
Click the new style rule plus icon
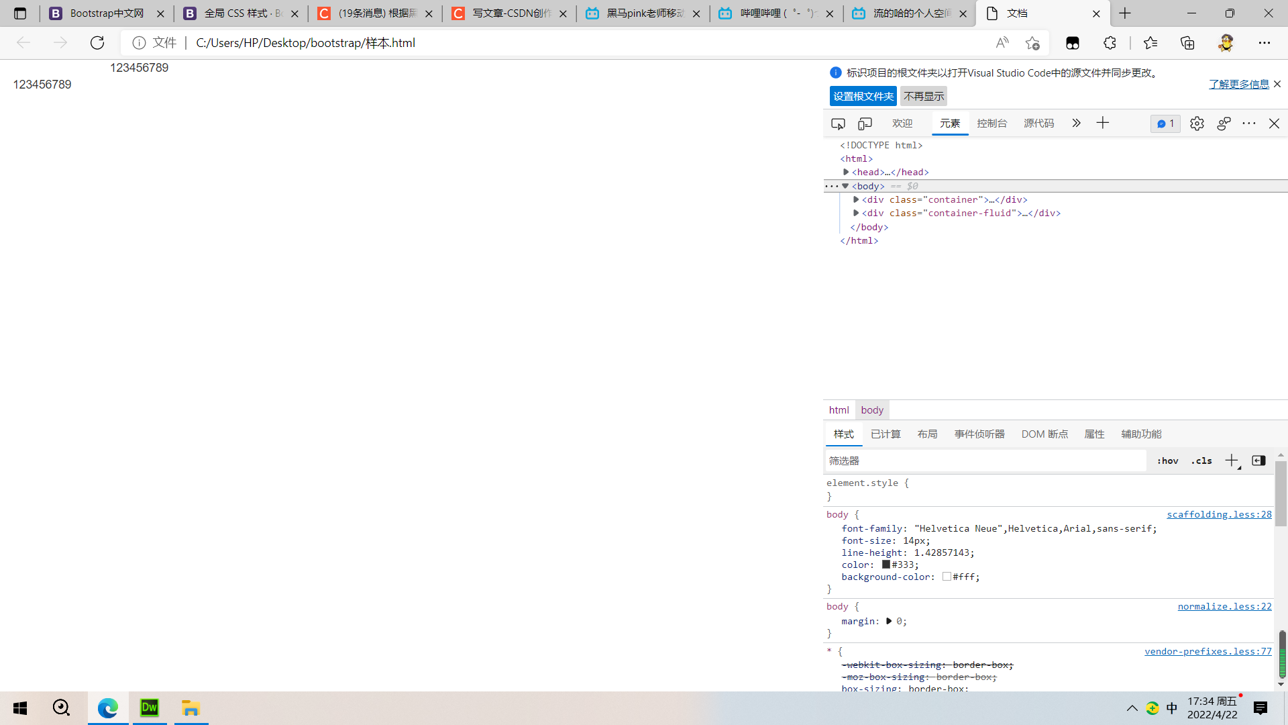[x=1232, y=461]
